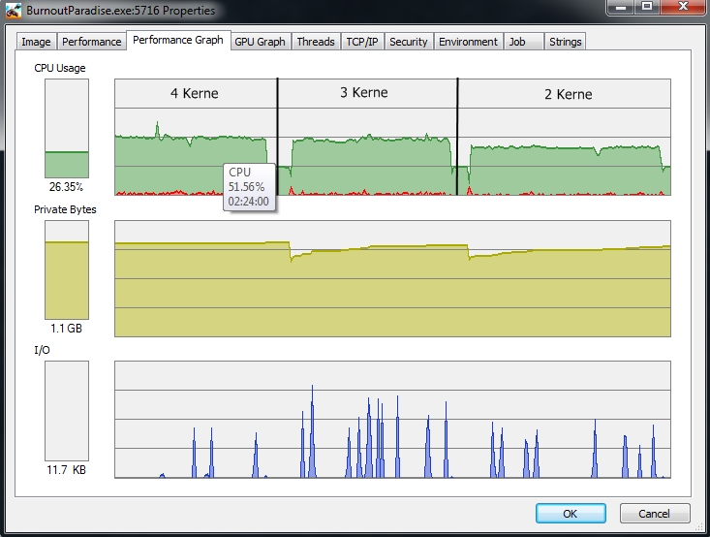Click the Private Bytes gauge bar
This screenshot has width=710, height=537.
pos(67,269)
